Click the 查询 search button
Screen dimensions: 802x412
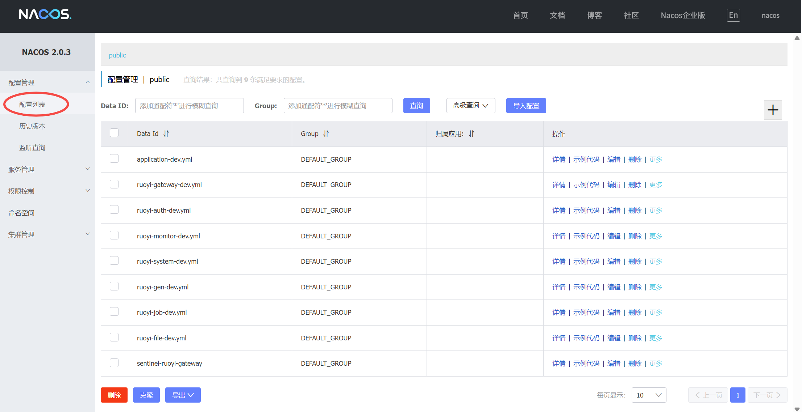tap(417, 106)
